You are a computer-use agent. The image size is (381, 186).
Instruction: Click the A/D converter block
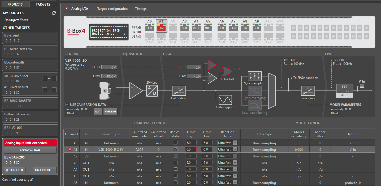(x=152, y=91)
